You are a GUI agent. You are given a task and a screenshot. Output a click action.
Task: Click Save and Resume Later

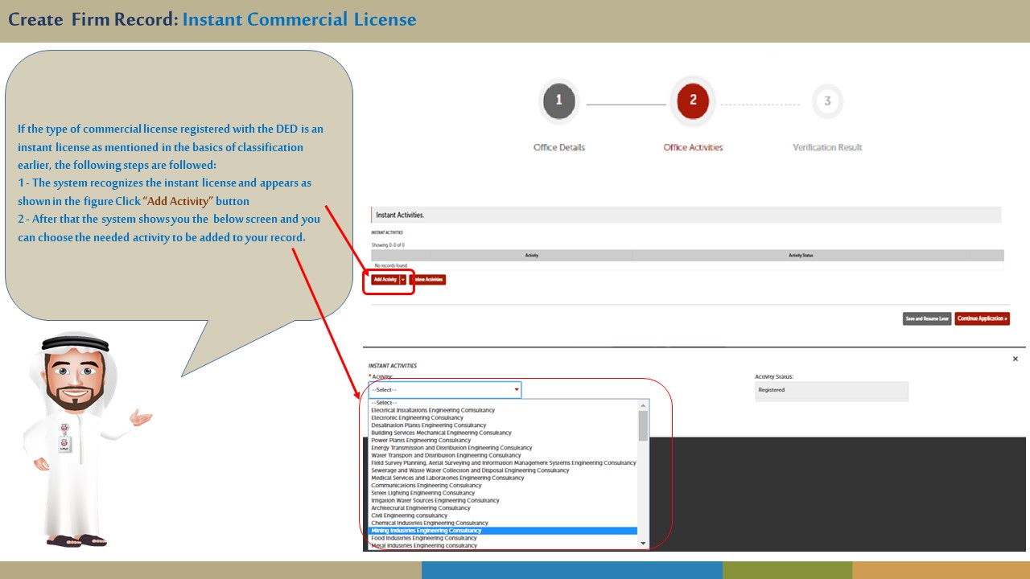[x=927, y=318]
